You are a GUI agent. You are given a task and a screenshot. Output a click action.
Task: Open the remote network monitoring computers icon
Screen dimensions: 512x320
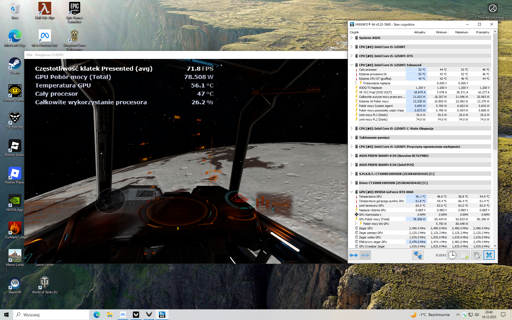point(418,255)
